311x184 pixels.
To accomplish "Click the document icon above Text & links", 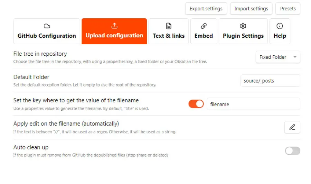I will tap(169, 26).
